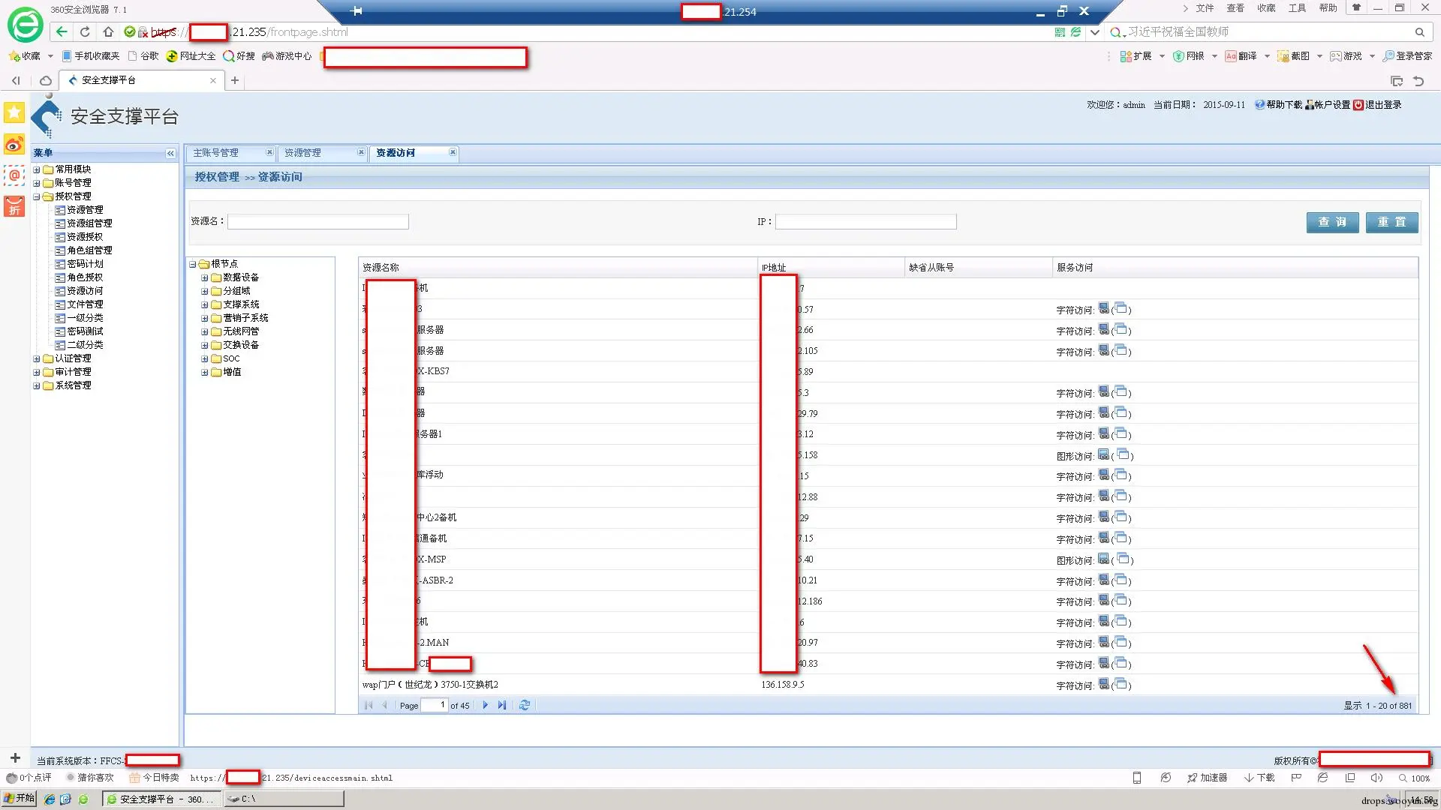Image resolution: width=1441 pixels, height=810 pixels.
Task: Close the 资源管理 tab
Action: point(361,152)
